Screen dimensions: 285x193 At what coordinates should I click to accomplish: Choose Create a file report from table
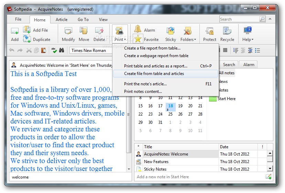click(x=165, y=48)
